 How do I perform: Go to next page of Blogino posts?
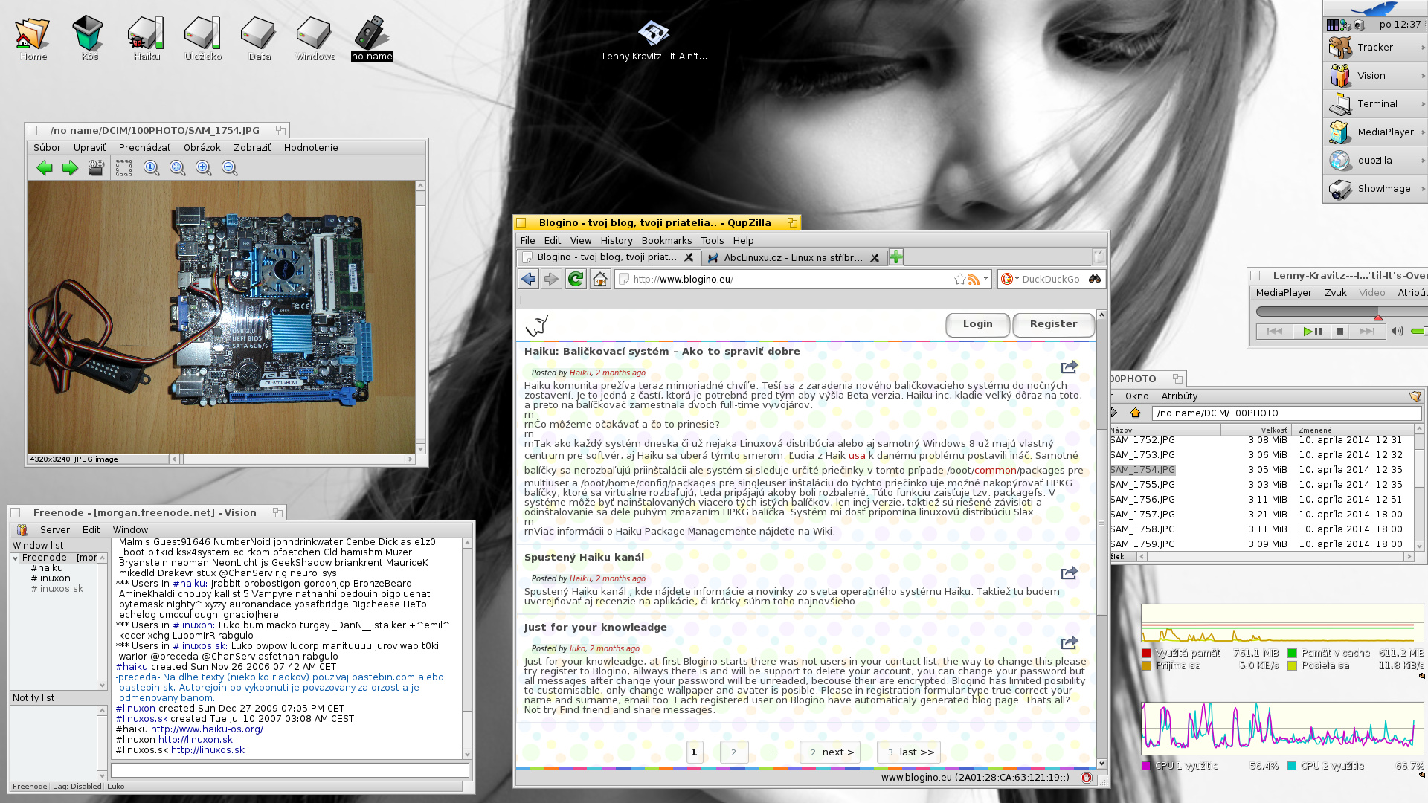830,752
